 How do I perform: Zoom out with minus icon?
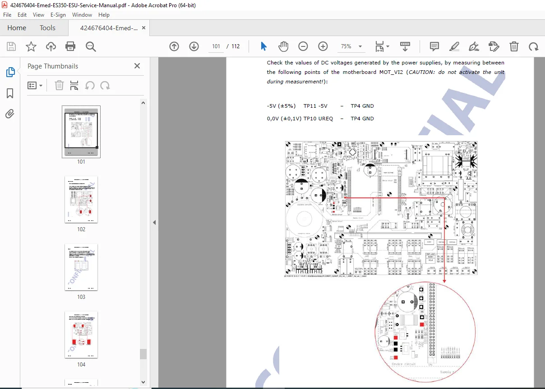click(303, 46)
